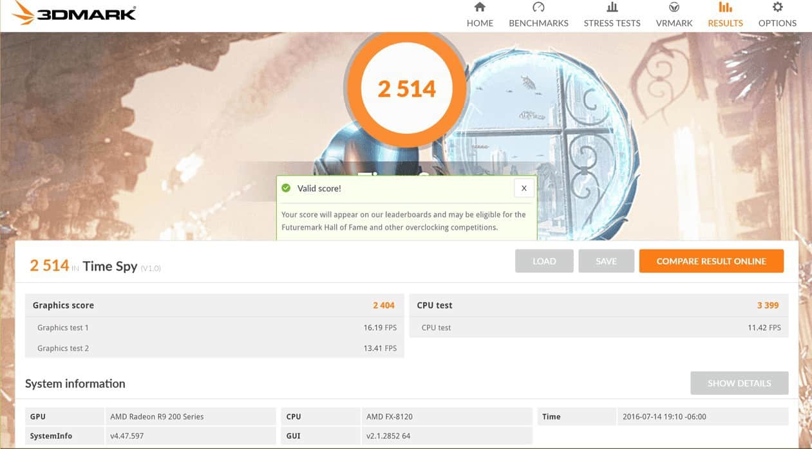
Task: Click the Graphics score header label
Action: pos(63,306)
